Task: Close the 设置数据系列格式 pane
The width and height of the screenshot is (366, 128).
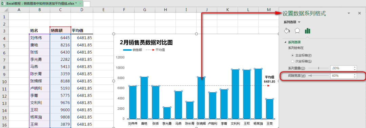Action: click(x=360, y=13)
